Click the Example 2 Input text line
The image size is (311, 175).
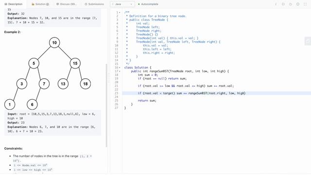pos(52,116)
